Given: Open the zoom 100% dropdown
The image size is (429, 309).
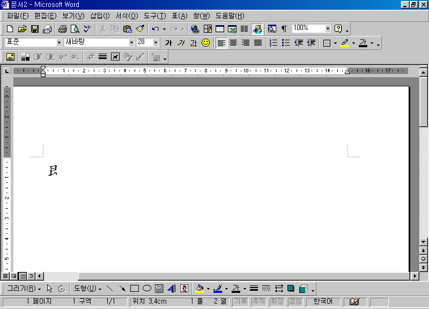Looking at the screenshot, I should pyautogui.click(x=328, y=28).
